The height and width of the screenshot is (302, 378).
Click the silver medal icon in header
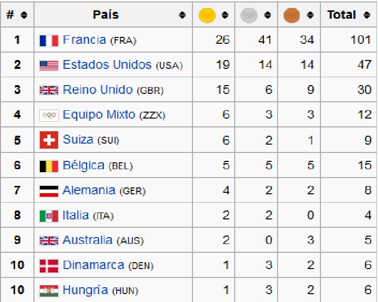[x=249, y=15]
